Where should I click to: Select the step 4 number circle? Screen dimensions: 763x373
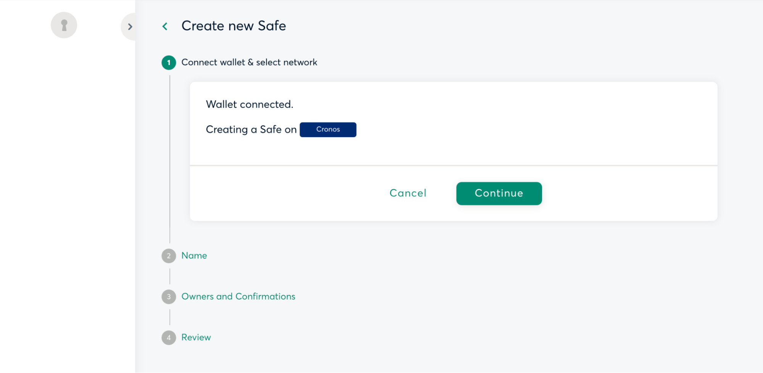click(169, 337)
